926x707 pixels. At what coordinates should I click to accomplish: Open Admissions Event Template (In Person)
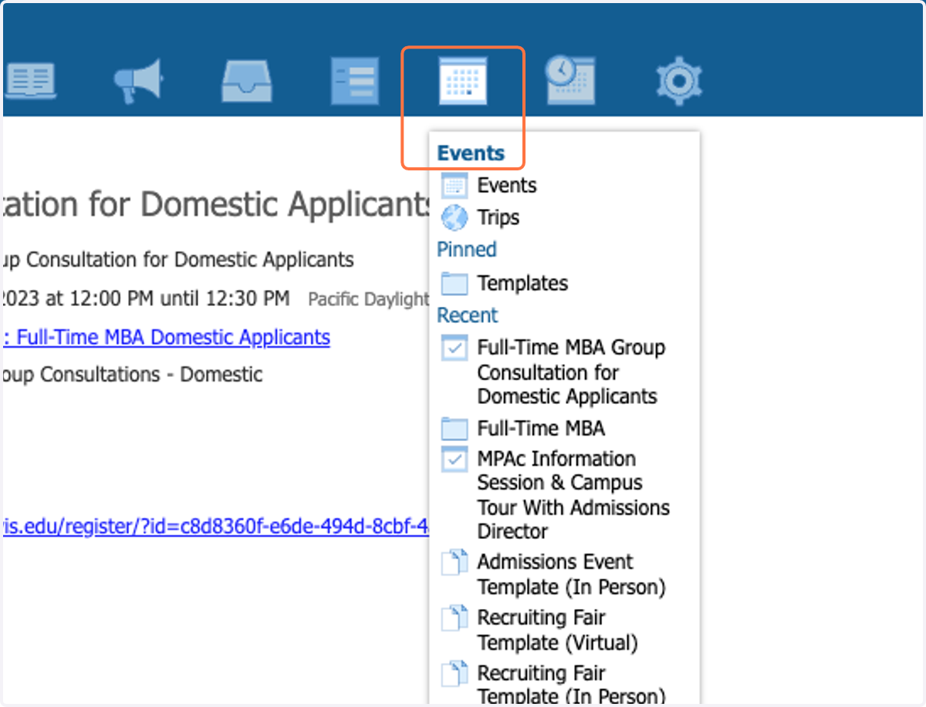pos(571,574)
